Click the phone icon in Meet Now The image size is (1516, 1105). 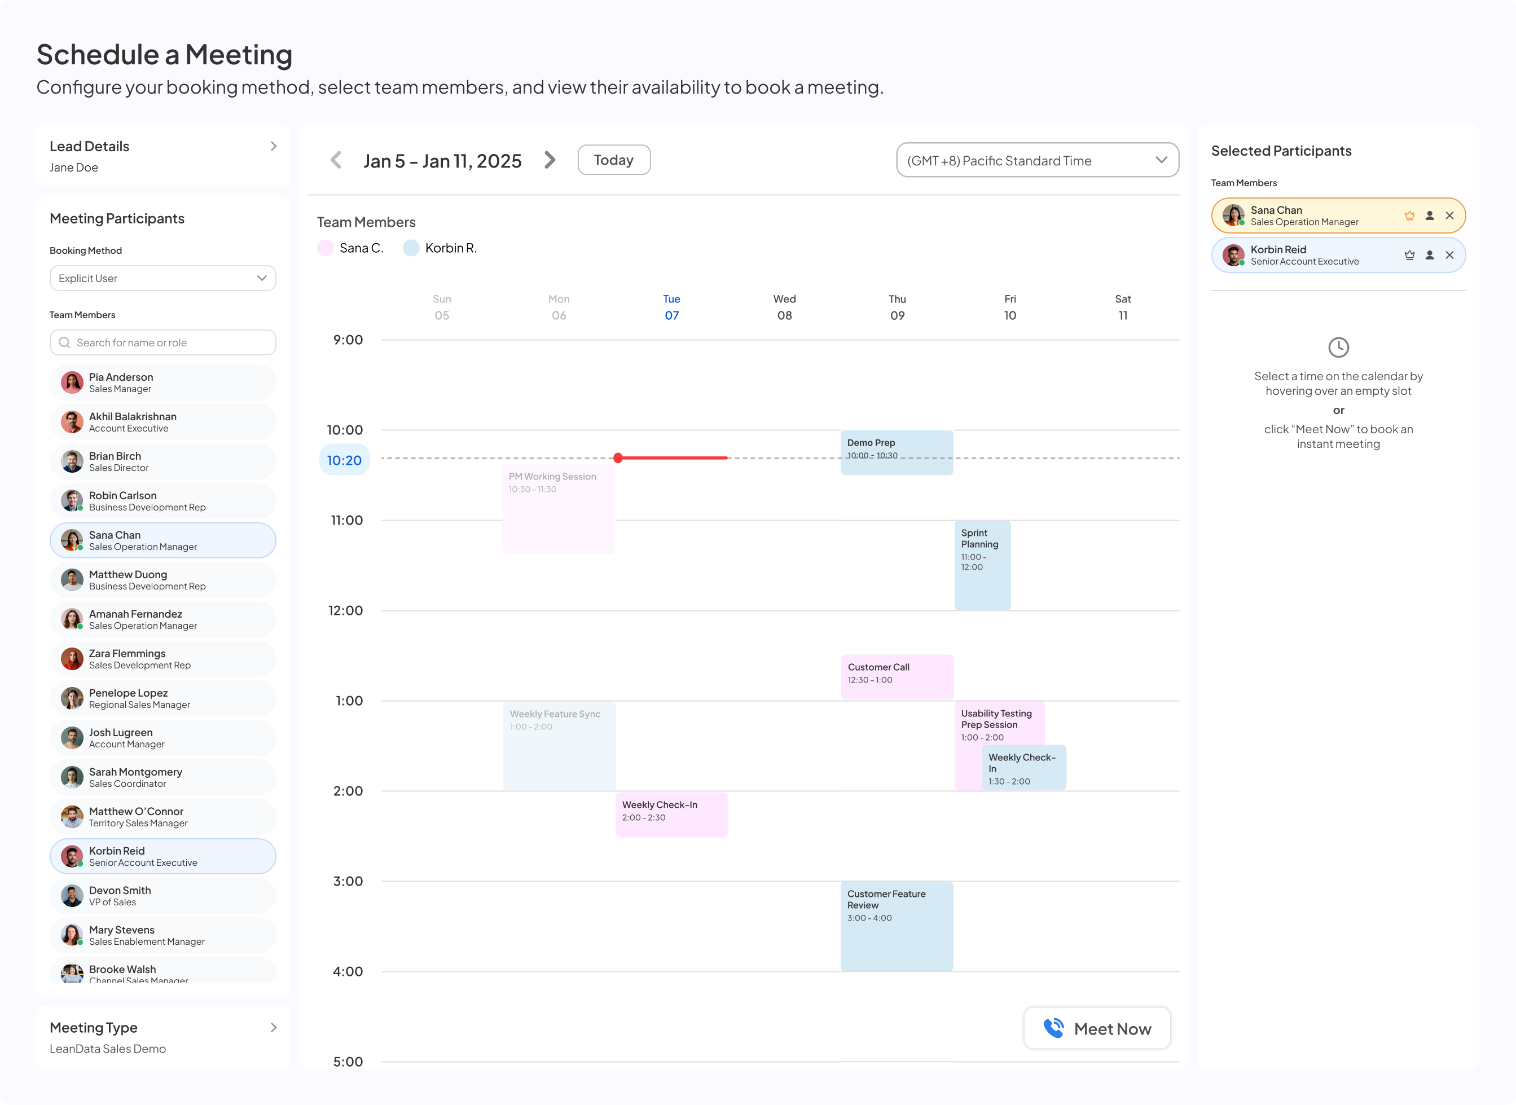(x=1053, y=1027)
